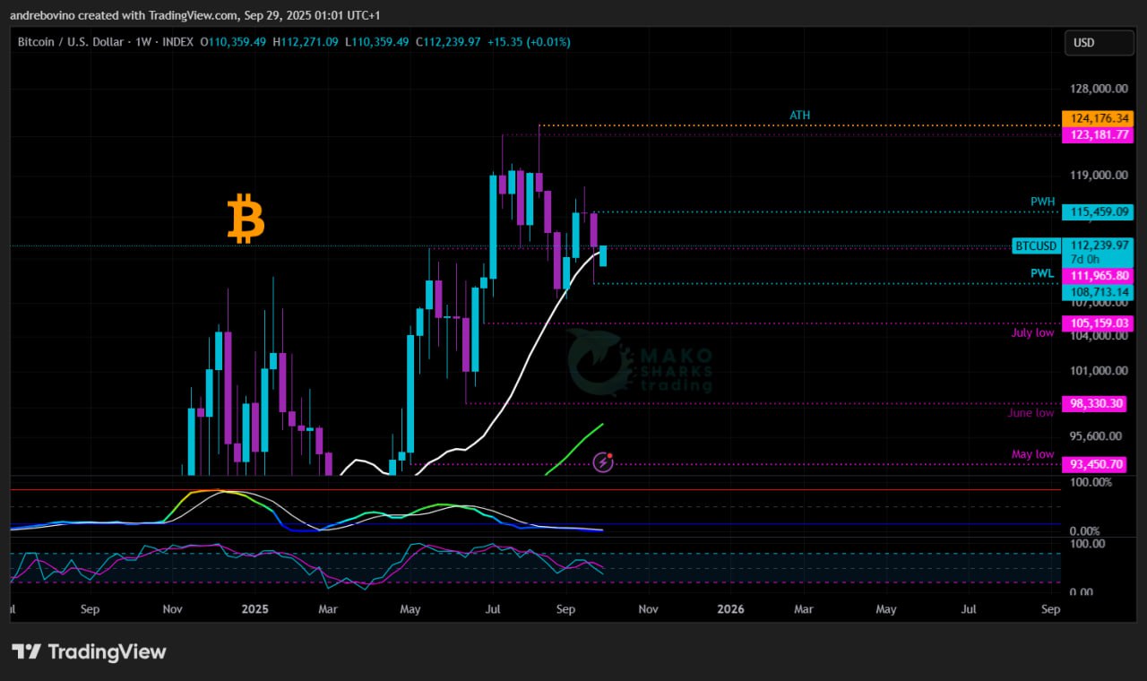This screenshot has height=681, width=1147.
Task: Select the magenta 123,181.77 price tag
Action: click(1097, 135)
